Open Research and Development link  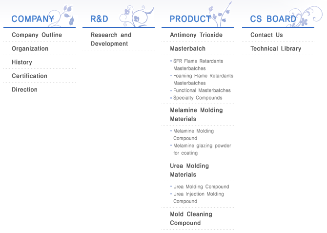point(111,39)
